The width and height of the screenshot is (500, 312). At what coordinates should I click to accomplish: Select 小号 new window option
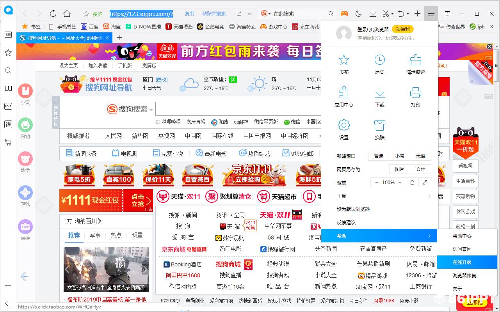[x=400, y=156]
